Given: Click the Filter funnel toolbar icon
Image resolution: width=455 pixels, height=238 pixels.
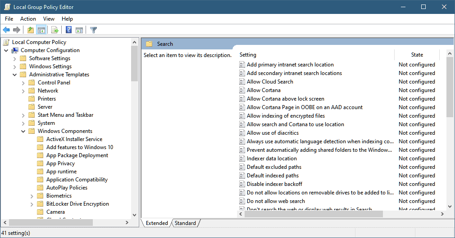Looking at the screenshot, I should tap(93, 30).
